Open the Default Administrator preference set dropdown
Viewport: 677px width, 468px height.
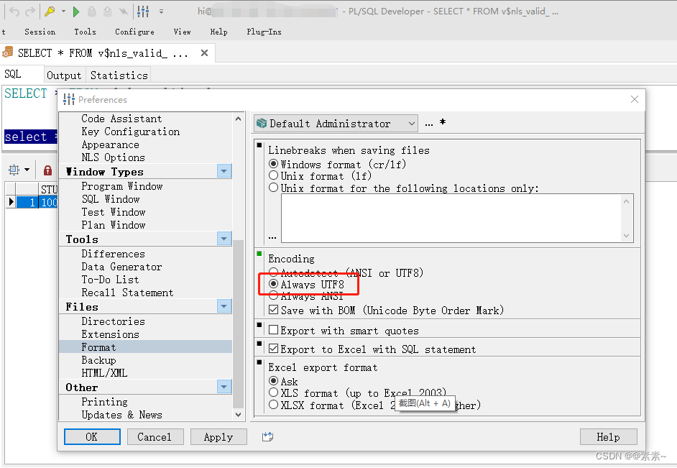336,124
